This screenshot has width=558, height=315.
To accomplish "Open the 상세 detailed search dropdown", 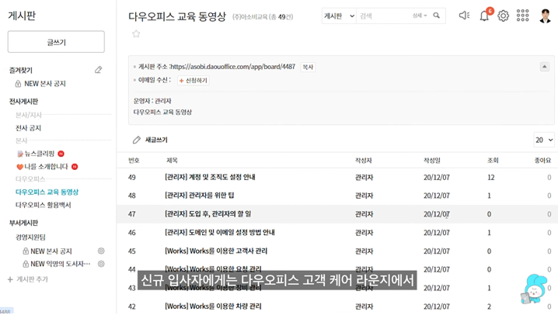I will [420, 16].
